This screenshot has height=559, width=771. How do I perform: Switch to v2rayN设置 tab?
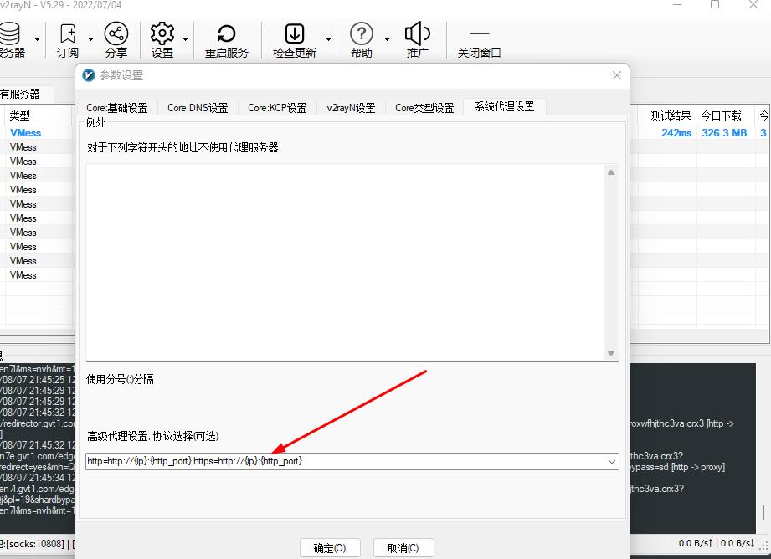click(351, 108)
